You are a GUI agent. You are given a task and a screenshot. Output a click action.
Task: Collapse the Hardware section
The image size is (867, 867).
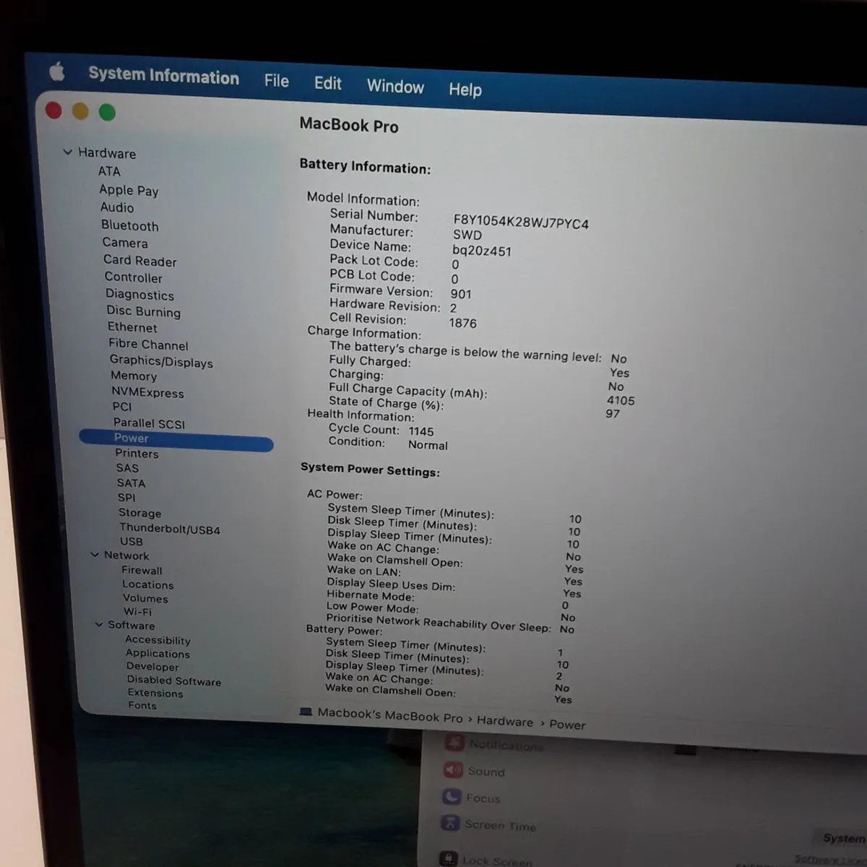click(68, 152)
